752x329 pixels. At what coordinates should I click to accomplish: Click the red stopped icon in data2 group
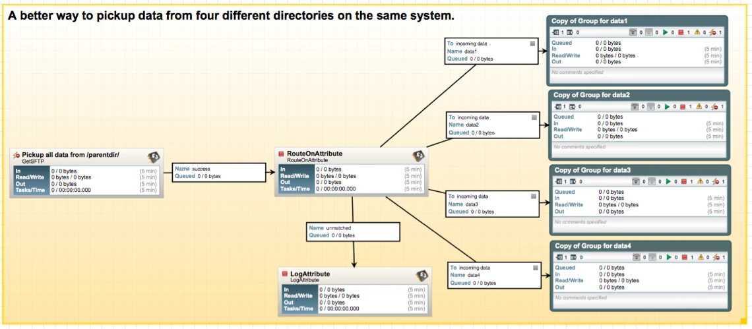[683, 106]
